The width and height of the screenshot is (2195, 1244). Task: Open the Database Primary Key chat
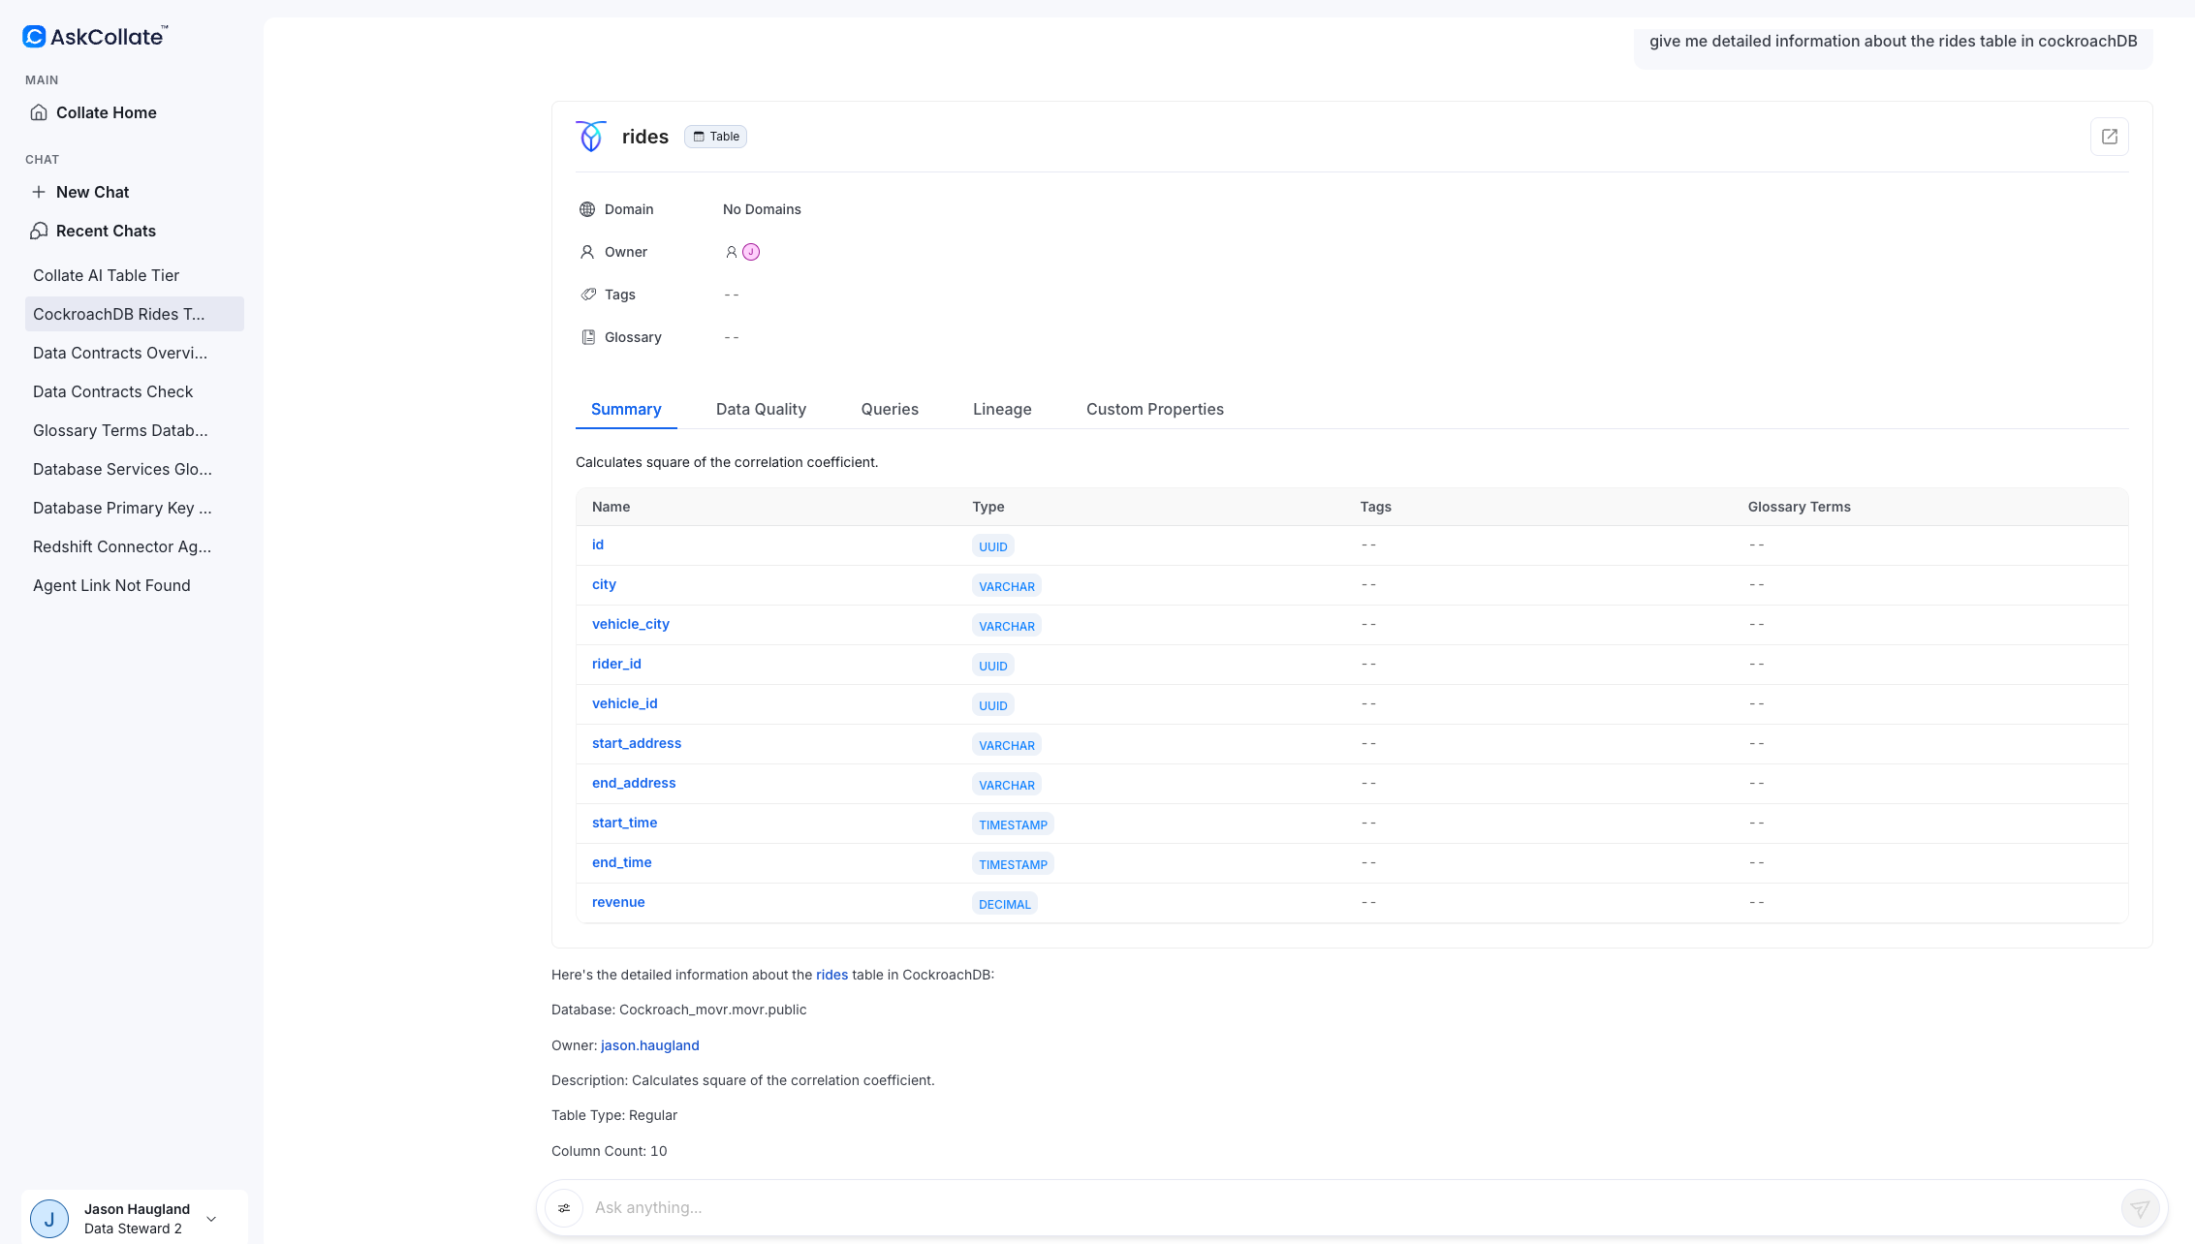(135, 508)
